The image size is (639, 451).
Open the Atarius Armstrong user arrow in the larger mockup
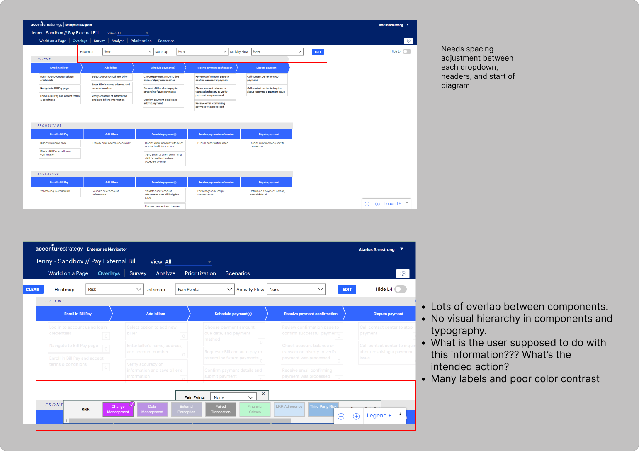pos(401,249)
